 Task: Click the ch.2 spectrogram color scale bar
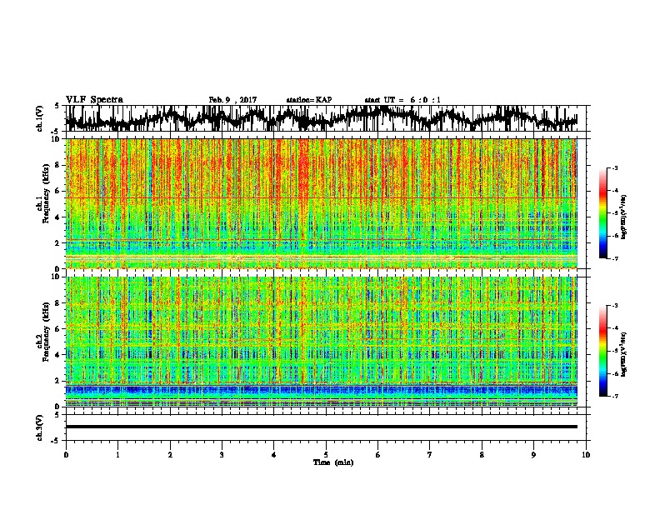603,351
